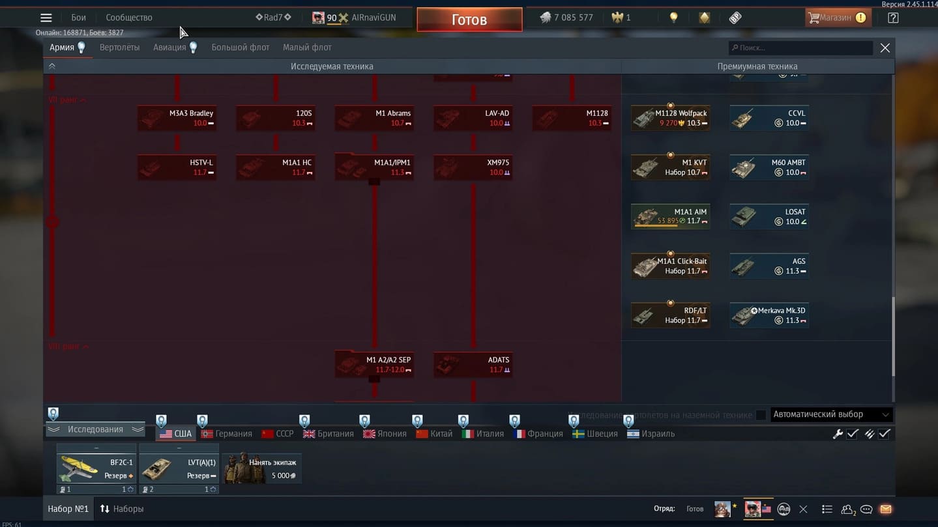Open the mail envelope icon
This screenshot has height=527, width=938.
click(x=886, y=509)
